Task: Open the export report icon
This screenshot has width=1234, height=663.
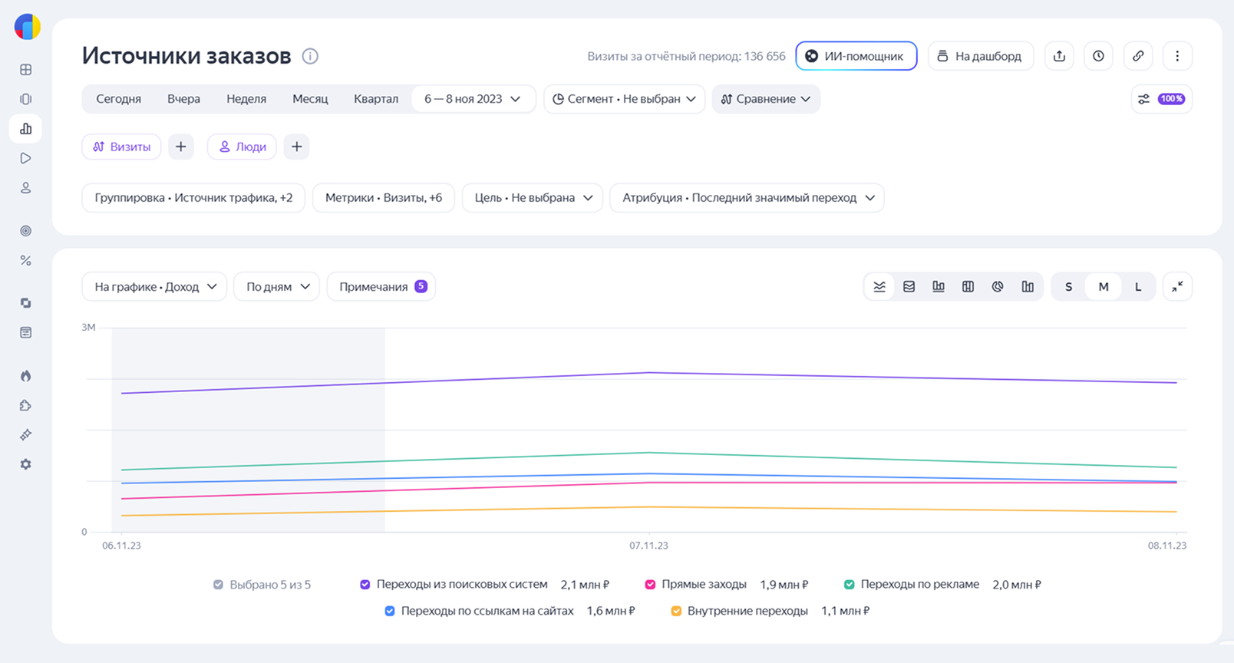Action: [x=1059, y=56]
